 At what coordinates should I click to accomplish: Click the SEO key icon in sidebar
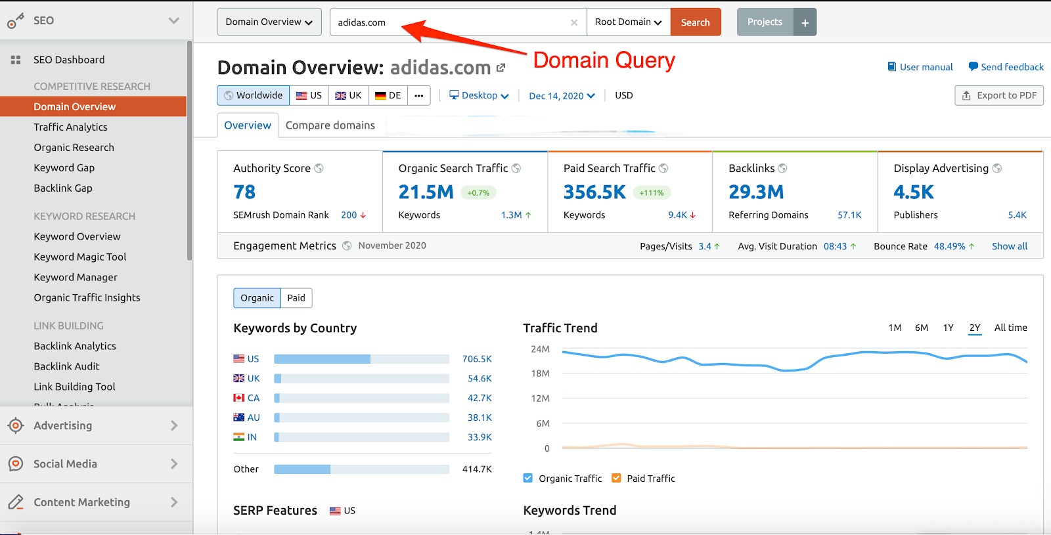15,21
